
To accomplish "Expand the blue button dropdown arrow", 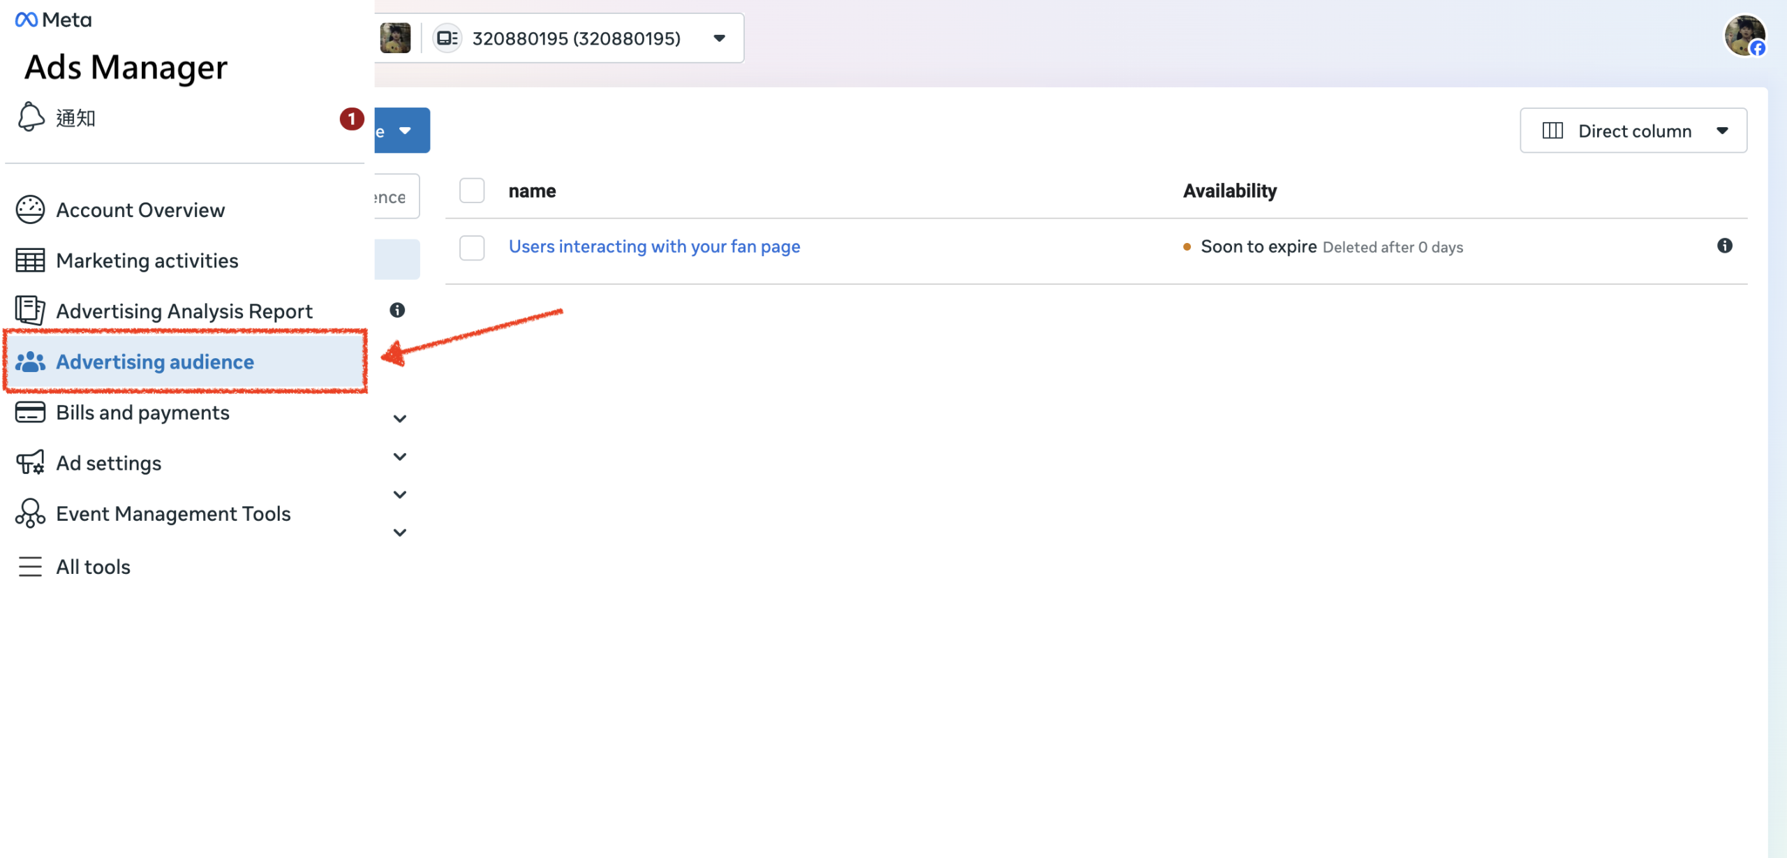I will (405, 131).
